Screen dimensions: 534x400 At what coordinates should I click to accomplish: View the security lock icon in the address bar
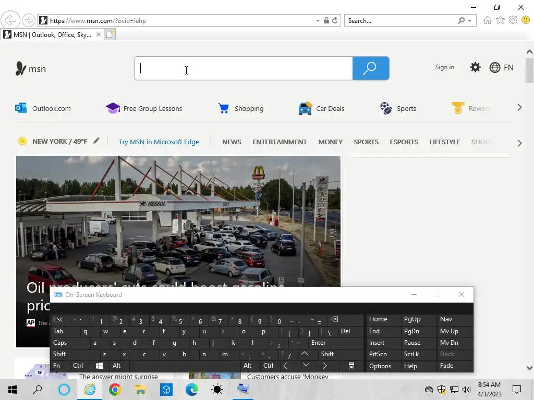click(326, 20)
